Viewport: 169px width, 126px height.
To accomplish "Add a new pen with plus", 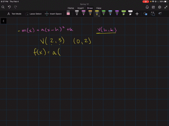I will point(137,14).
